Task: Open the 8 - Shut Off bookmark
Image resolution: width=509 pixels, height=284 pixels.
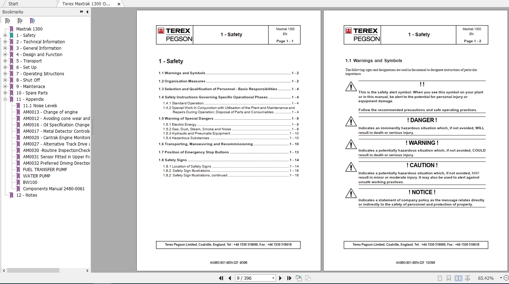Action: (28, 80)
